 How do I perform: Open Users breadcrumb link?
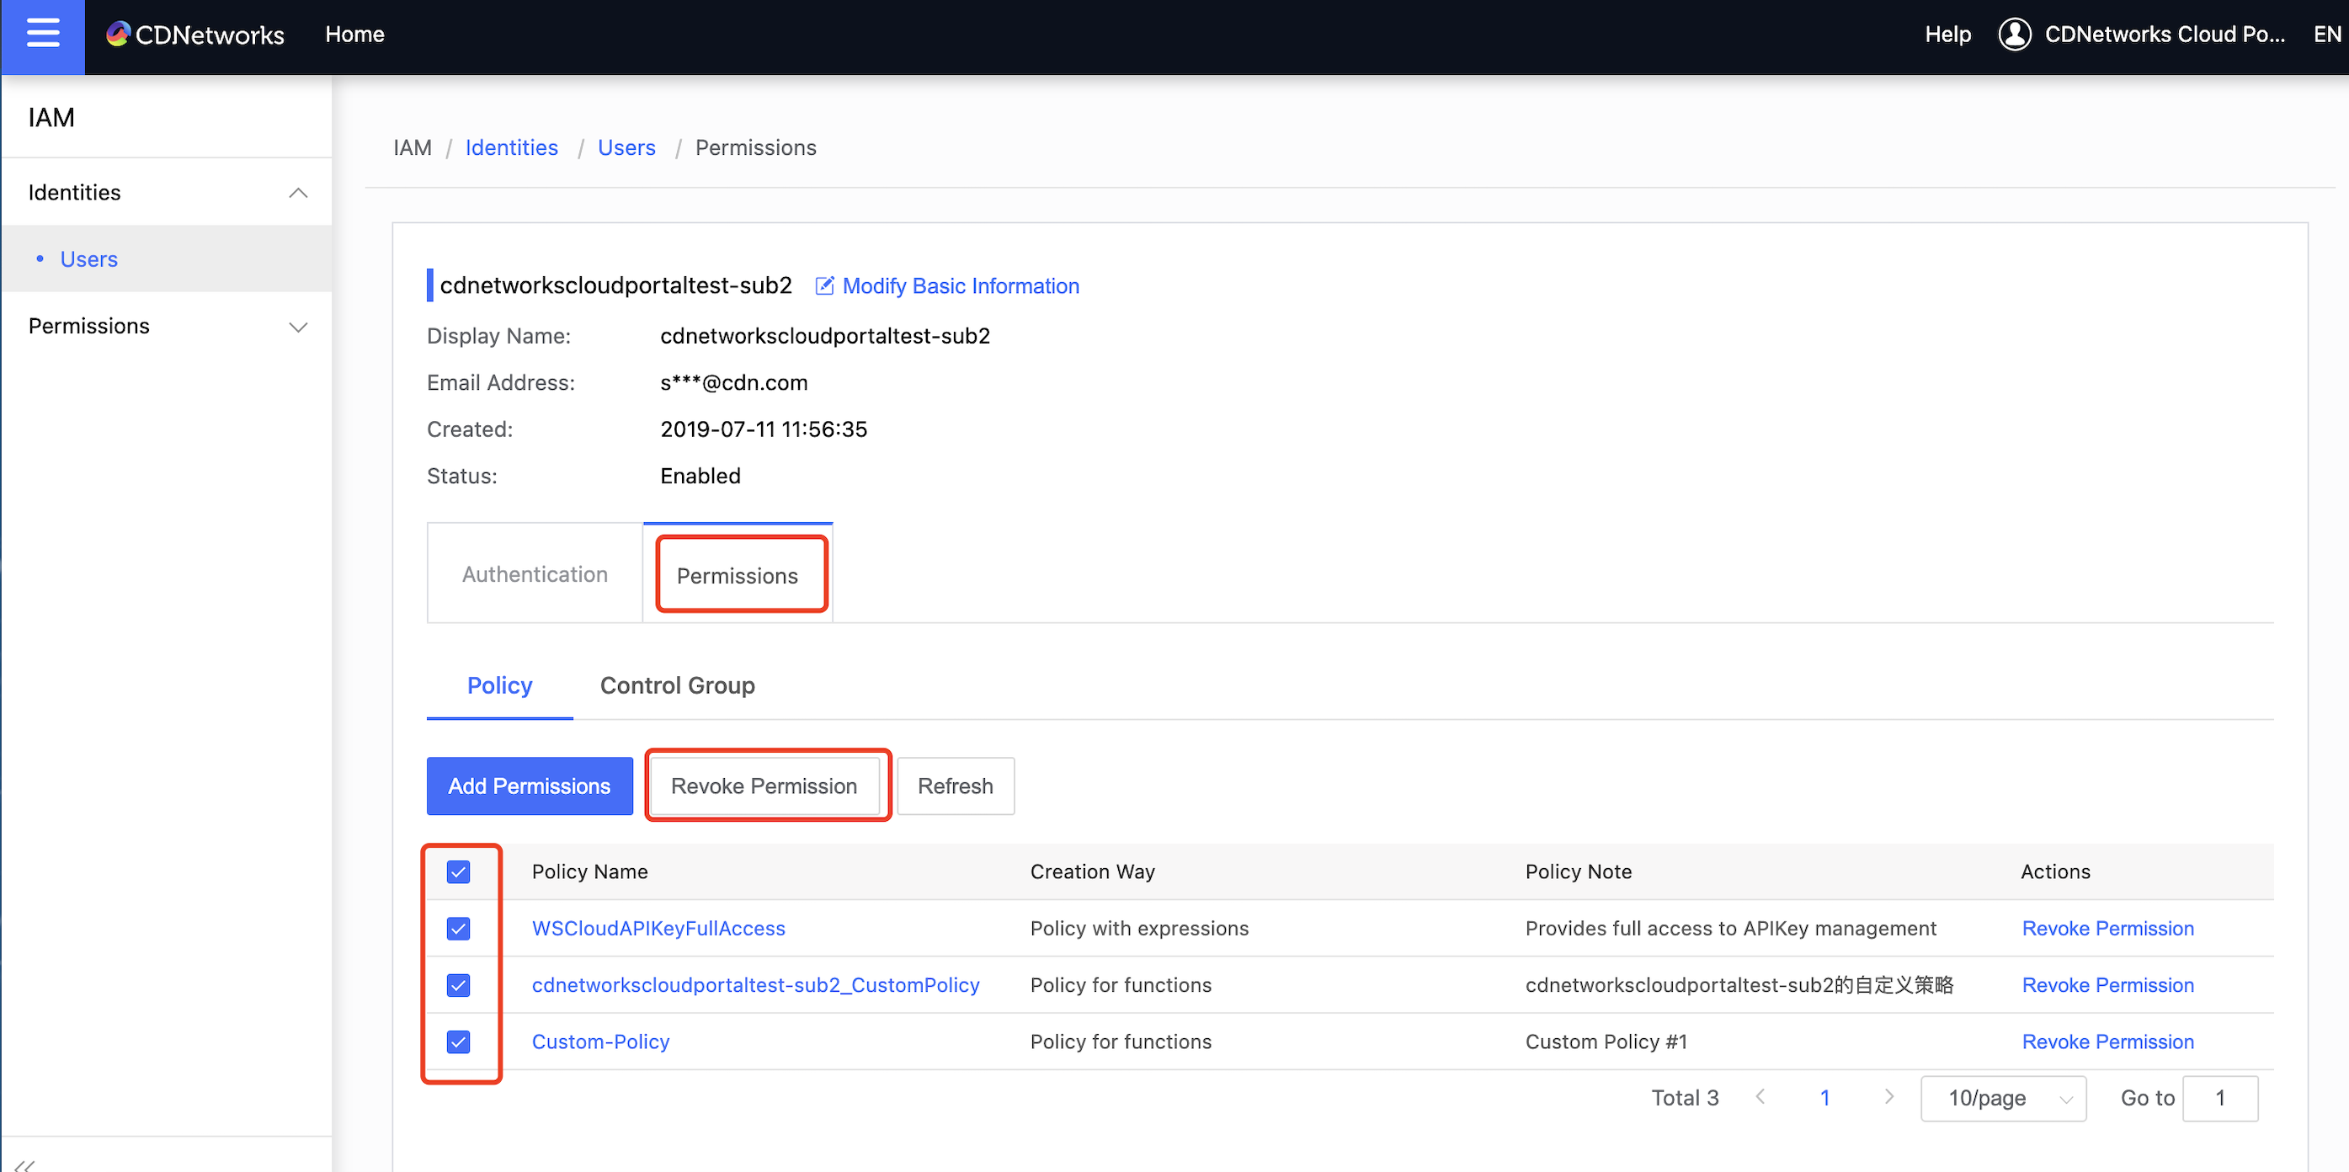pyautogui.click(x=626, y=147)
